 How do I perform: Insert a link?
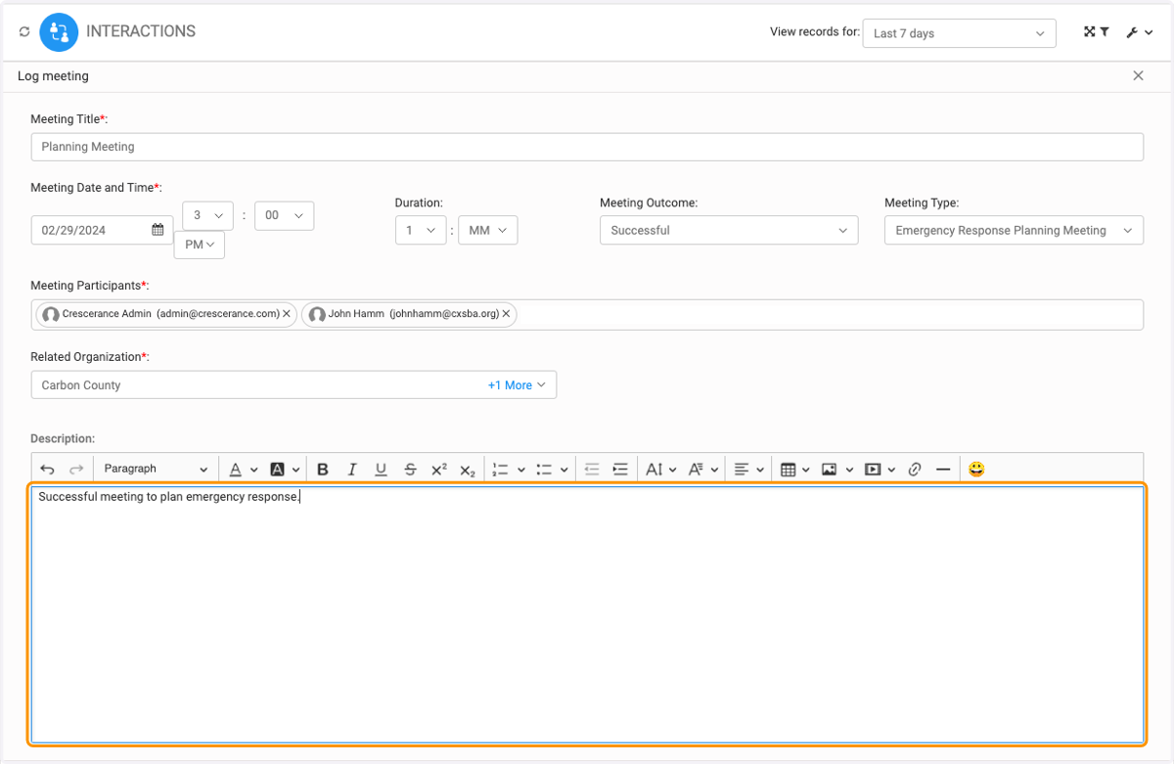[x=915, y=470]
